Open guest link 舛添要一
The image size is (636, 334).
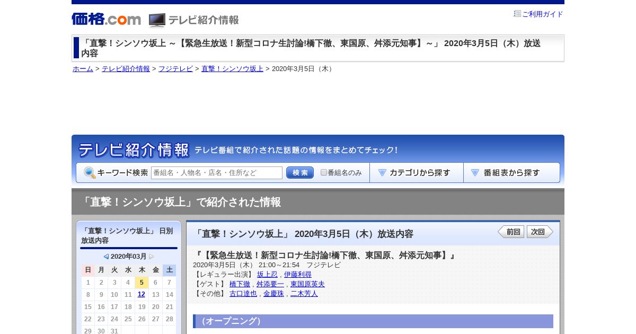(x=270, y=284)
